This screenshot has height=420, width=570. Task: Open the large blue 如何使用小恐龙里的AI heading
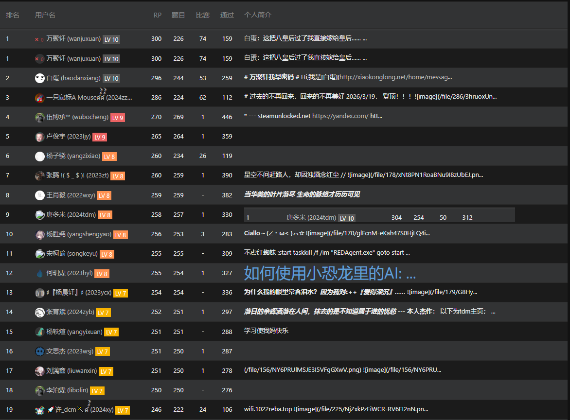[330, 273]
